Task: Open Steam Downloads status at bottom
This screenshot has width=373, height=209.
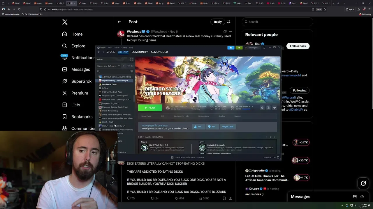Action: pyautogui.click(x=187, y=157)
